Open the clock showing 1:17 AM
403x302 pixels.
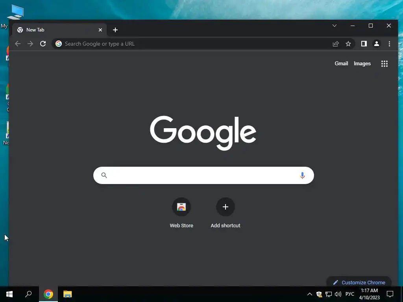tap(369, 294)
